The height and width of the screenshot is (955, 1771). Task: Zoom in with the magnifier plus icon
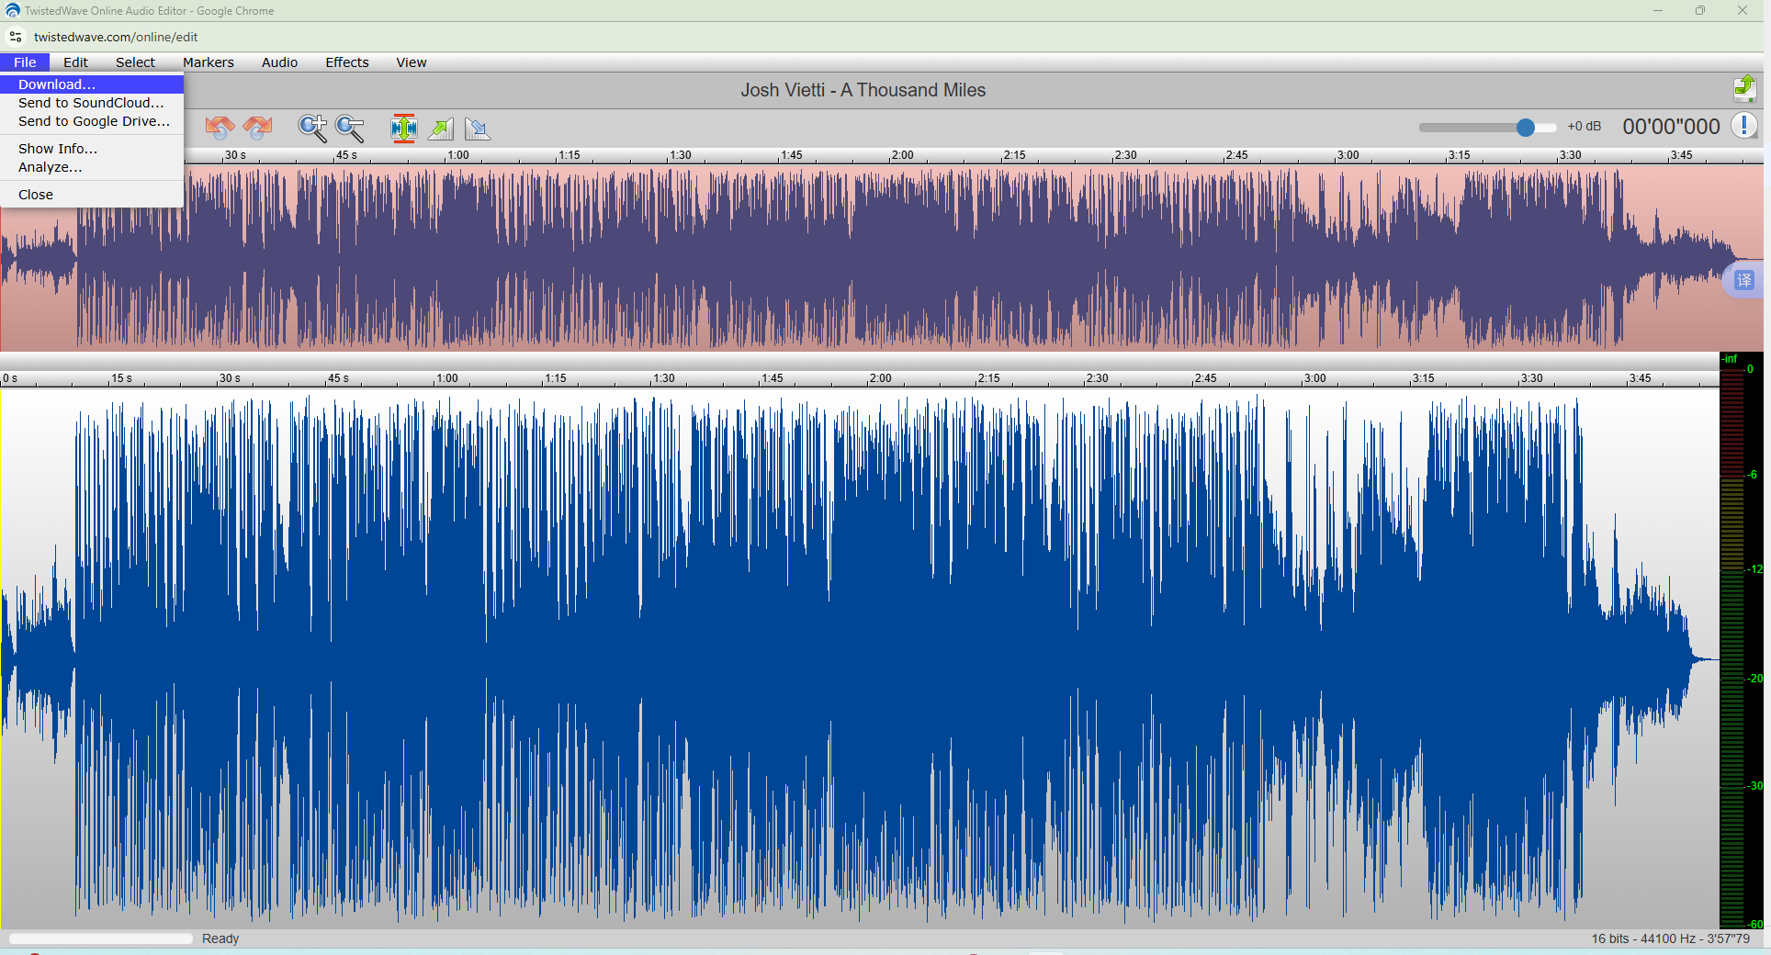click(x=312, y=128)
